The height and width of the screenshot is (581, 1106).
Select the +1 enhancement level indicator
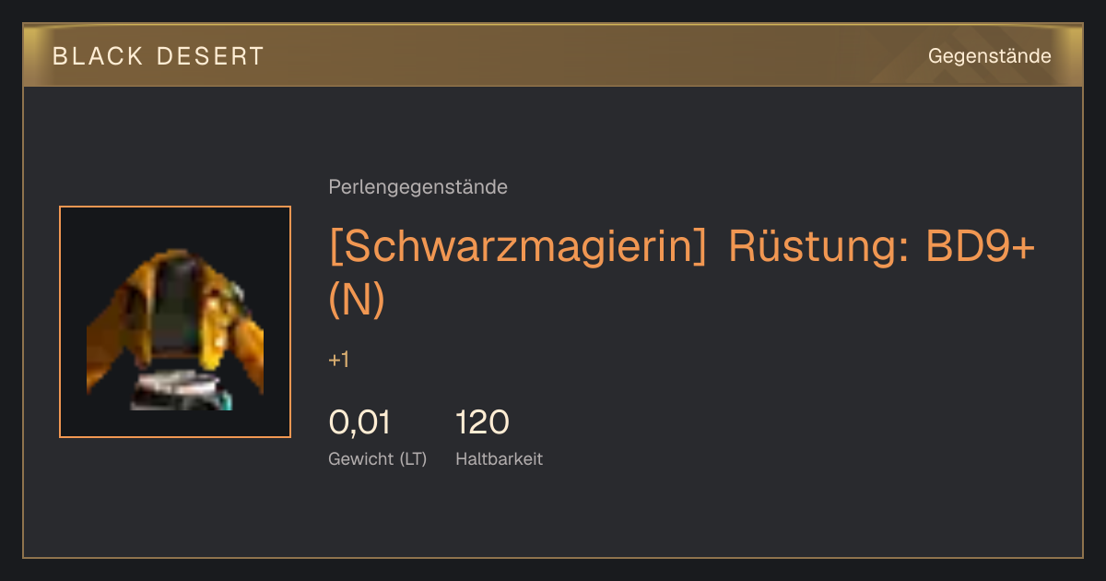(x=338, y=361)
